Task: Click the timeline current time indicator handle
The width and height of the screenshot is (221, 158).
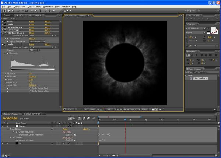Action: [x=125, y=120]
